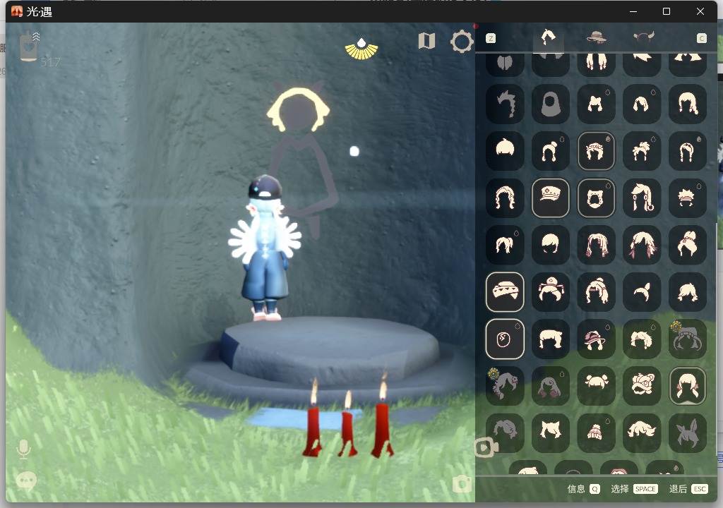Screen dimensions: 723x508
Task: Equip the pink witch hat hairstyle
Action: pyautogui.click(x=596, y=339)
